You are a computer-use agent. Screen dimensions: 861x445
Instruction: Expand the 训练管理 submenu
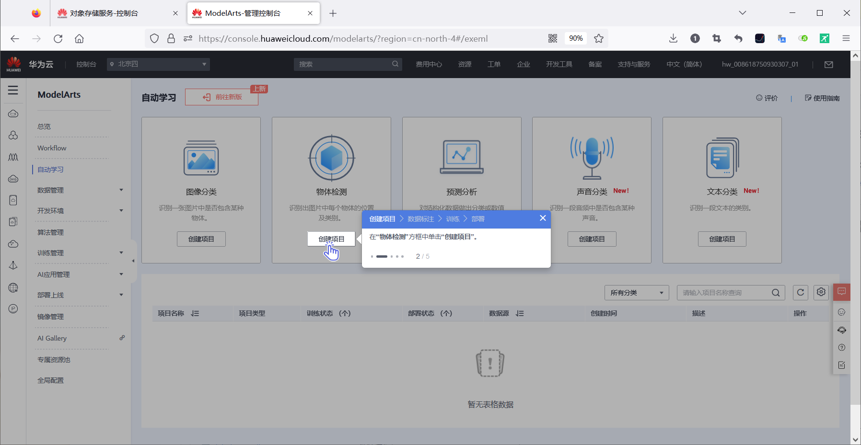(121, 253)
